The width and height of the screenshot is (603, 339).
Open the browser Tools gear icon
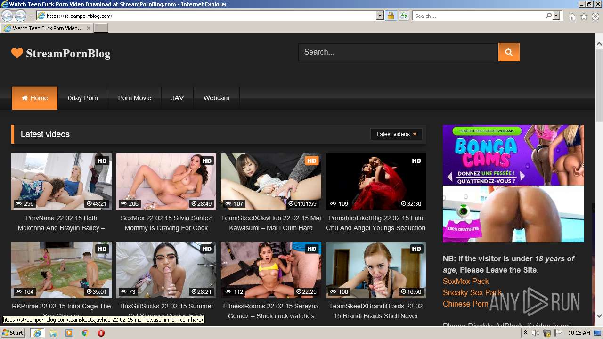tap(595, 16)
